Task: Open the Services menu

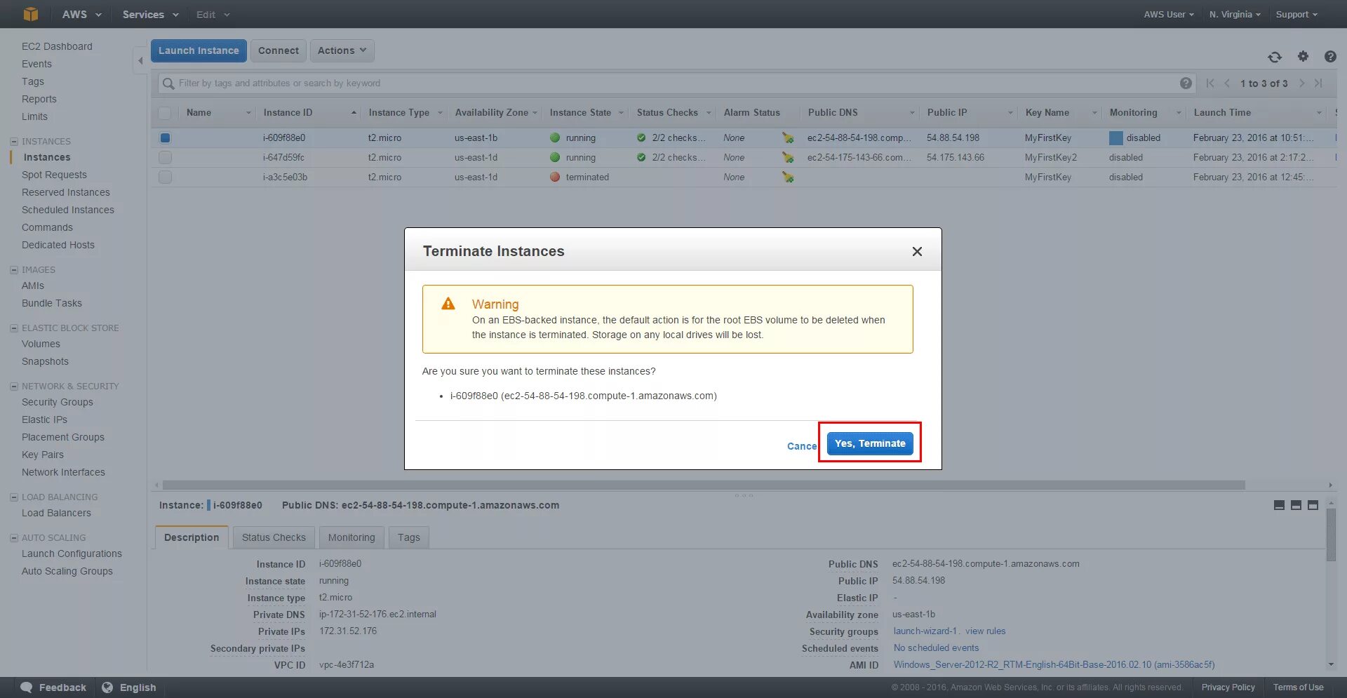Action: pos(150,14)
